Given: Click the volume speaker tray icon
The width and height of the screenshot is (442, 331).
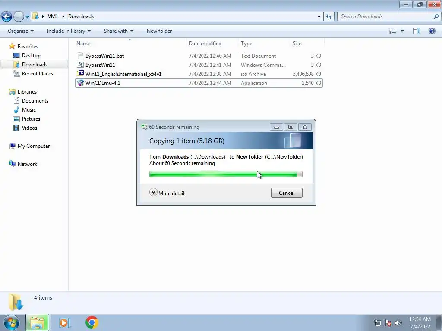Looking at the screenshot, I should (398, 323).
